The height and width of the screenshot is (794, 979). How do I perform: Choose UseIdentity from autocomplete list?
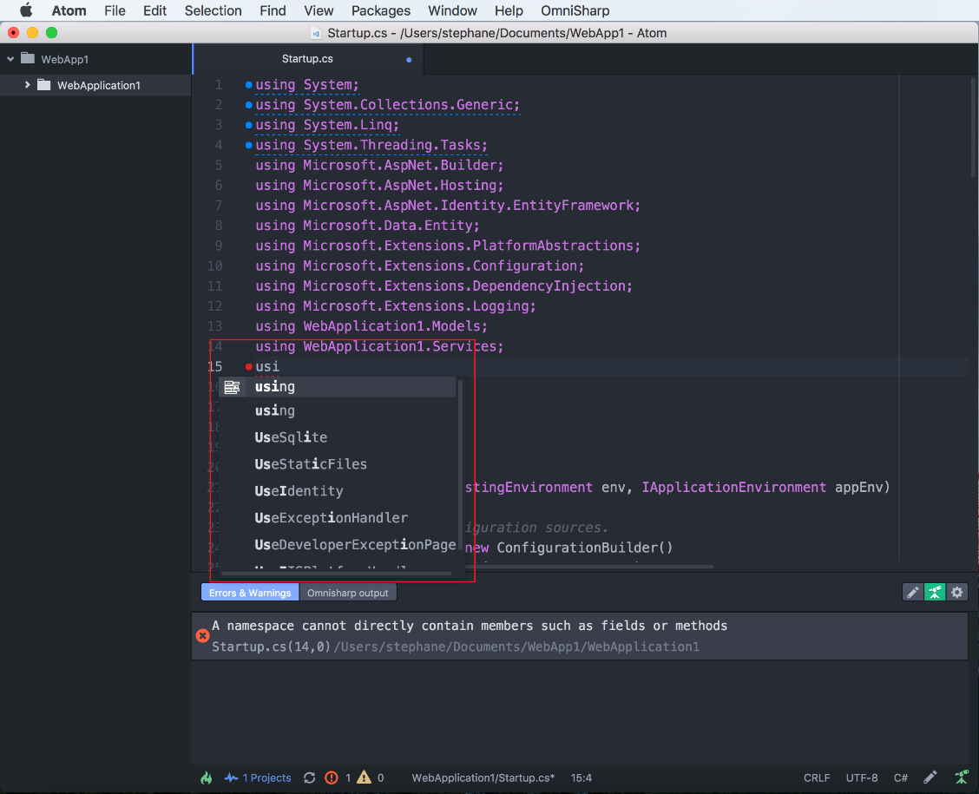click(337, 491)
